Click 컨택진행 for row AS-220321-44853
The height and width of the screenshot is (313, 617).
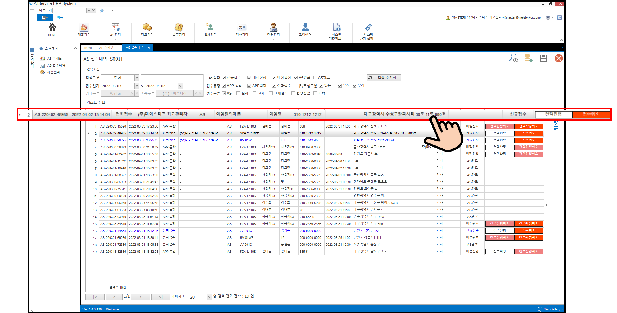[x=500, y=231]
